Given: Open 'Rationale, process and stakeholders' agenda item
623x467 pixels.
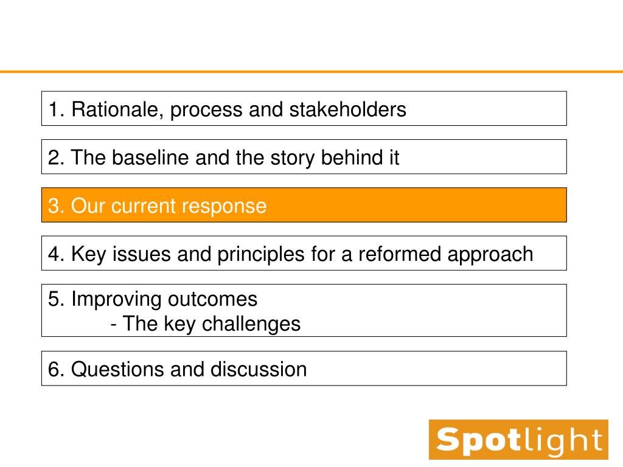Looking at the screenshot, I should [304, 108].
